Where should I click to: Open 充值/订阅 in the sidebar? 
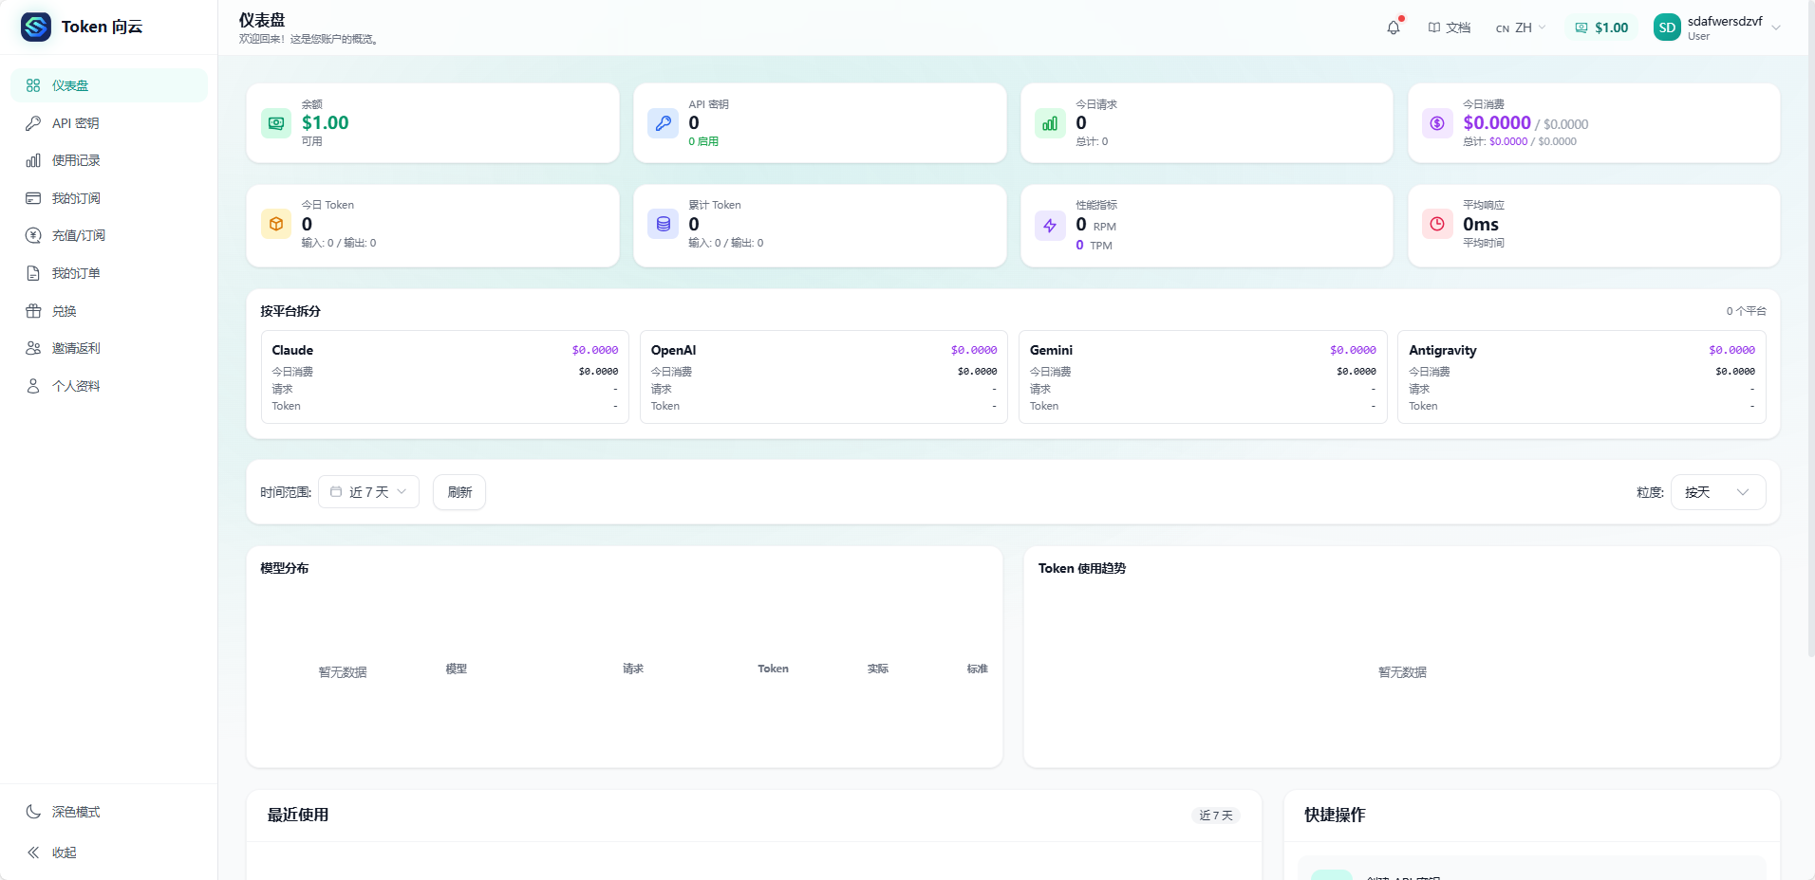(x=109, y=235)
